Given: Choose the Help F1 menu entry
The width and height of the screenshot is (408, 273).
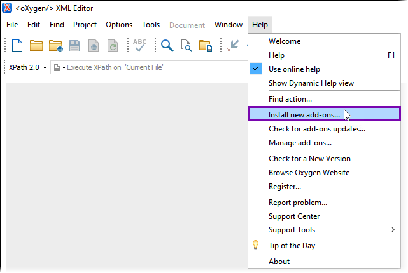Looking at the screenshot, I should coord(324,55).
